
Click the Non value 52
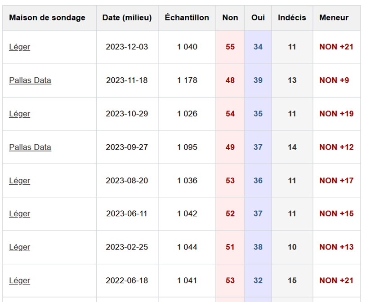pos(230,214)
